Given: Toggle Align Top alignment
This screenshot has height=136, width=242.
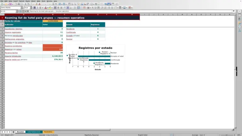Looking at the screenshot, I should point(65,8).
